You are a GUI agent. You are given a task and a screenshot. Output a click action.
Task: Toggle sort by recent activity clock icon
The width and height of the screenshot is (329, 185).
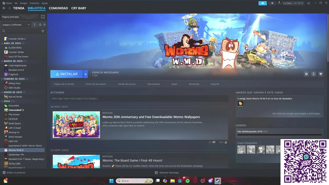[40, 25]
